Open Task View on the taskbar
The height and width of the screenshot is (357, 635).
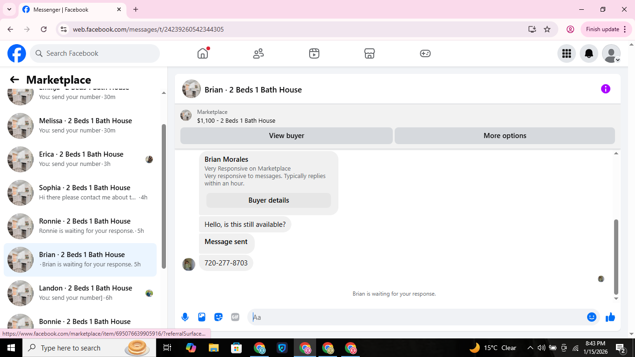click(167, 348)
